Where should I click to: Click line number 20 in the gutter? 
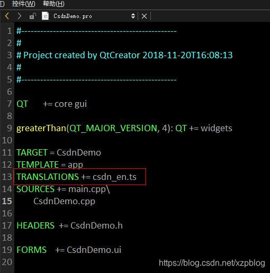point(7,262)
